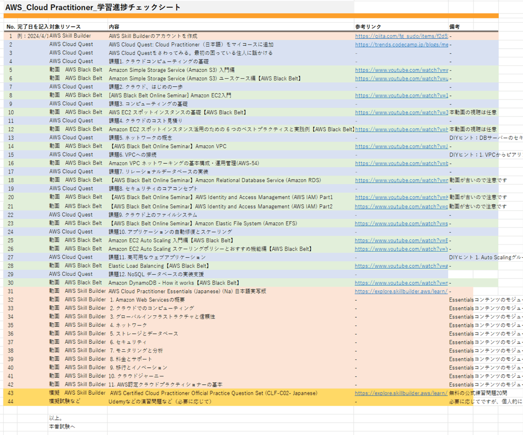Select the '本動画の視聴は任意' note in スポットインスタンスの基礎 row

tap(473, 112)
